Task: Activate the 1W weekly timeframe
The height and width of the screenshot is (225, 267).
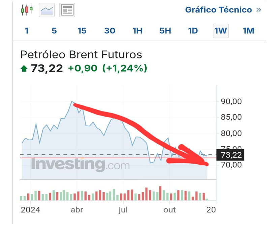Action: (221, 31)
